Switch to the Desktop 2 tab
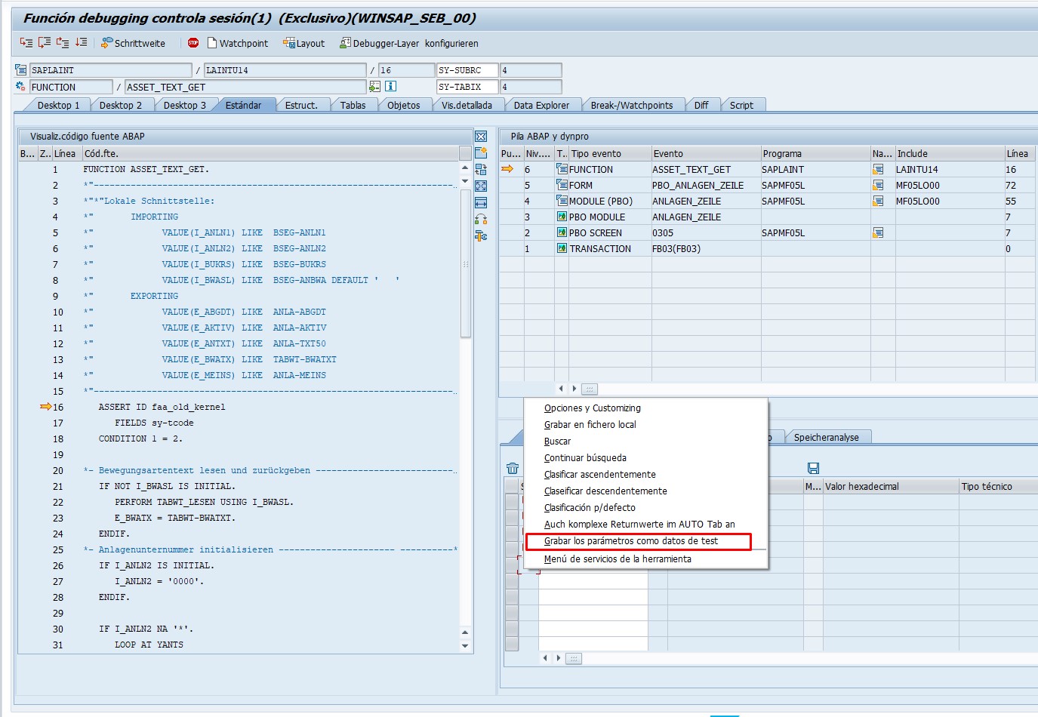 tap(121, 105)
